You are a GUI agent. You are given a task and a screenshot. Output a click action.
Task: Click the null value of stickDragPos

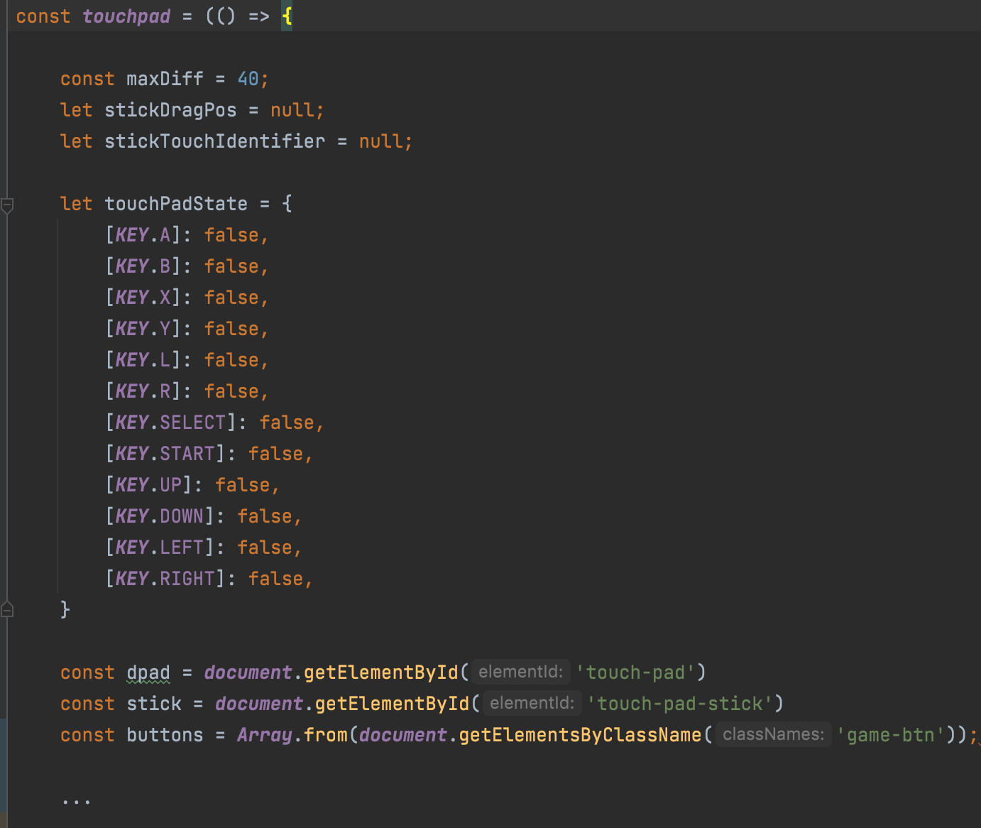coord(292,110)
